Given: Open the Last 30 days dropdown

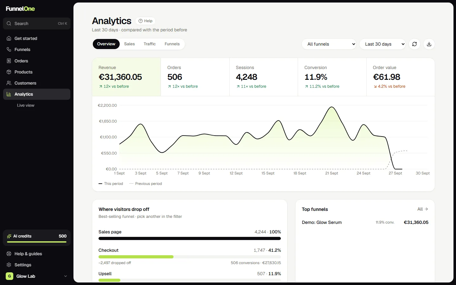Looking at the screenshot, I should coord(383,44).
